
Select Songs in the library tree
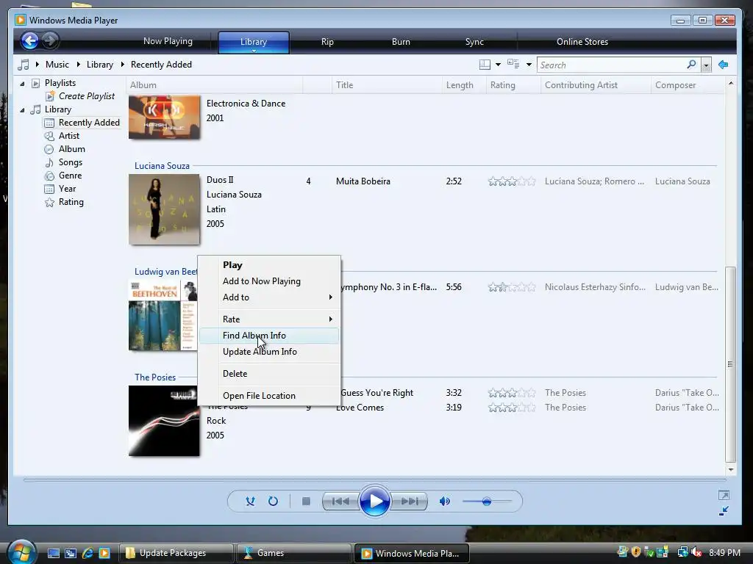[70, 162]
